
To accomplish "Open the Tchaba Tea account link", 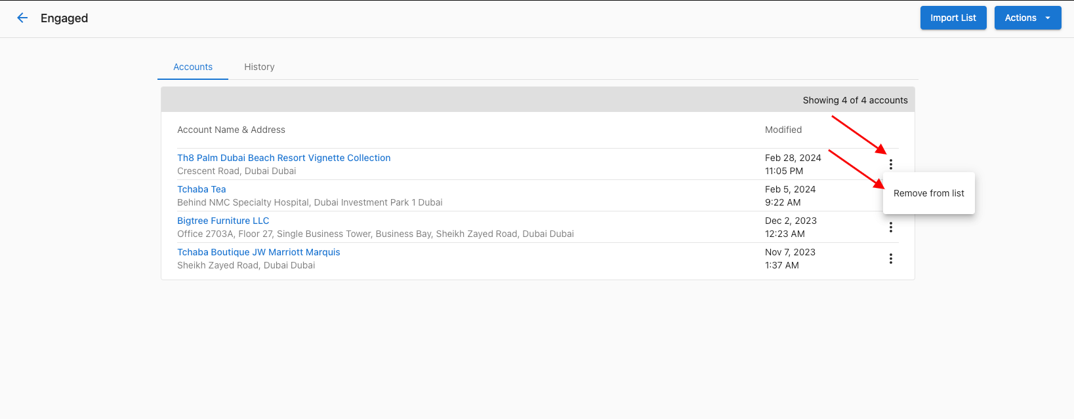I will pyautogui.click(x=201, y=189).
